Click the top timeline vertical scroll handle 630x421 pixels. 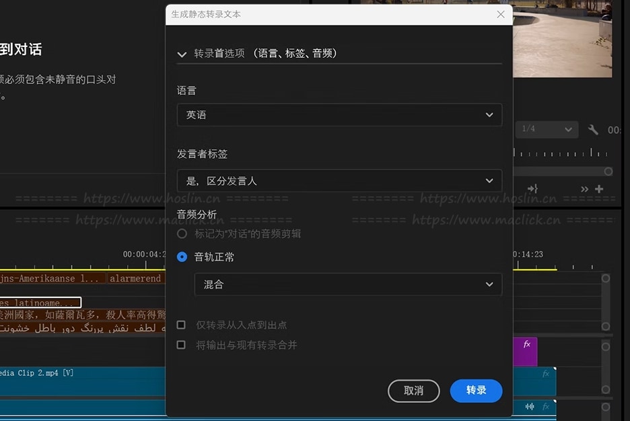(606, 278)
